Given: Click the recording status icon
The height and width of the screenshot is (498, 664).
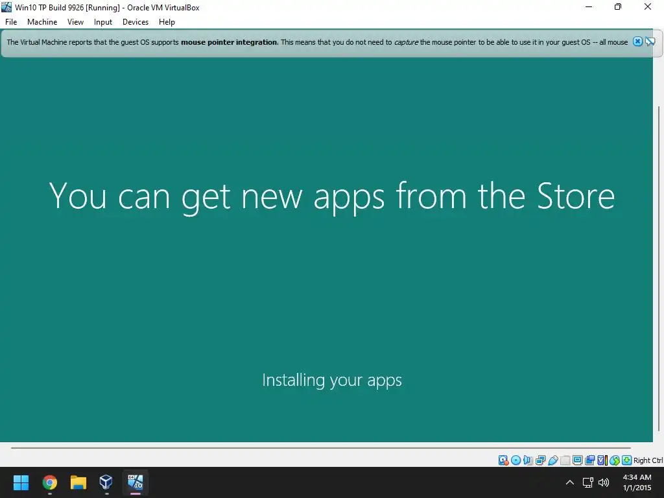Looking at the screenshot, I should (589, 460).
